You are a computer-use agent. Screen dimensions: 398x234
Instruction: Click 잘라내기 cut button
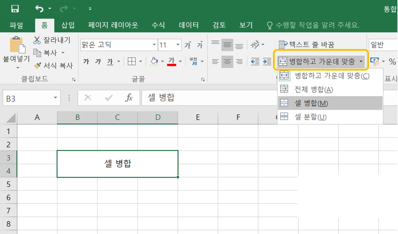(52, 40)
